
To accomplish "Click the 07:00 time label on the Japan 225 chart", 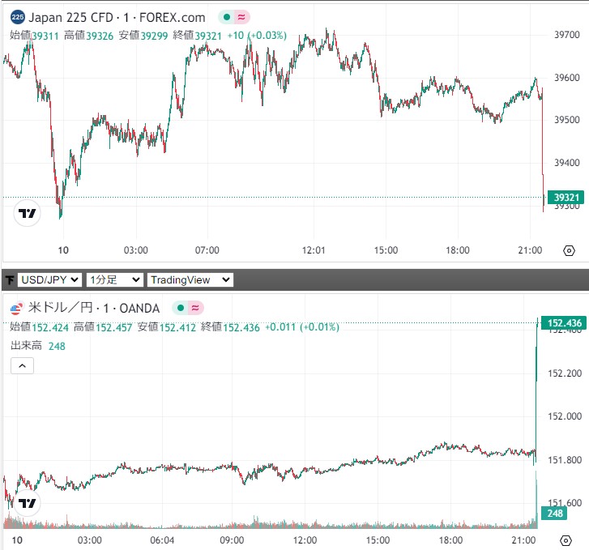I will [x=207, y=250].
